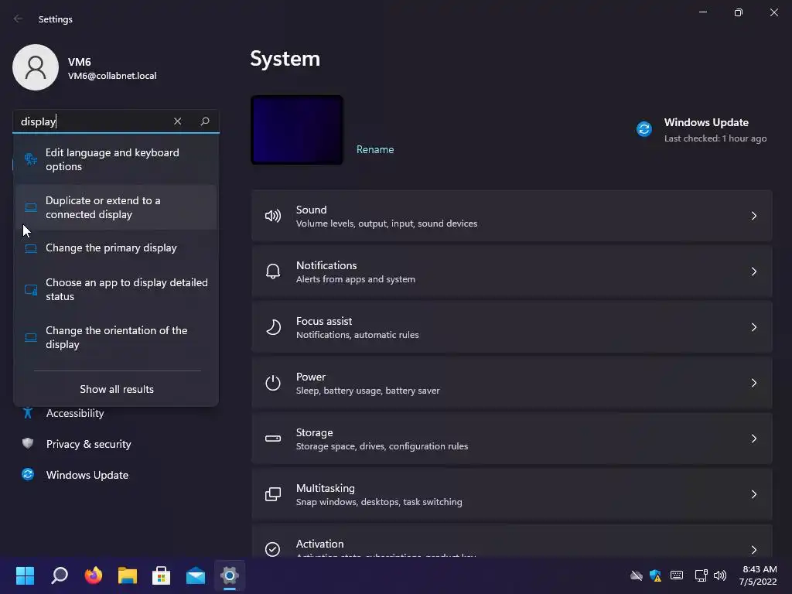Click the Power icon in the System list
792x594 pixels.
click(273, 383)
